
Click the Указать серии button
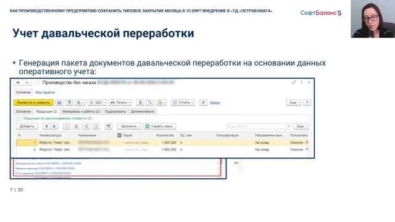[160, 126]
